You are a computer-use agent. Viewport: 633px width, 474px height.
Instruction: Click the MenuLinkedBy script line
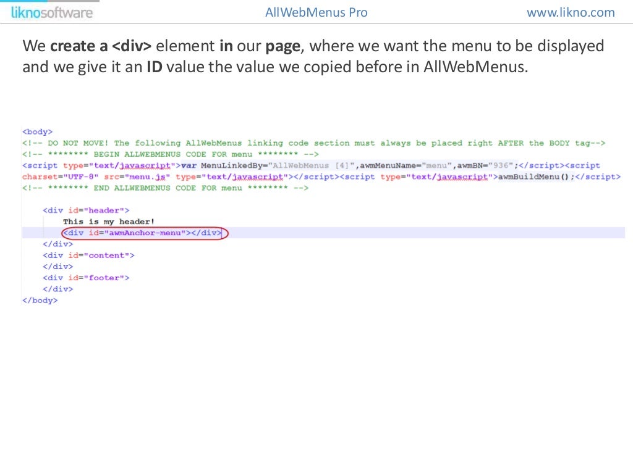[312, 165]
